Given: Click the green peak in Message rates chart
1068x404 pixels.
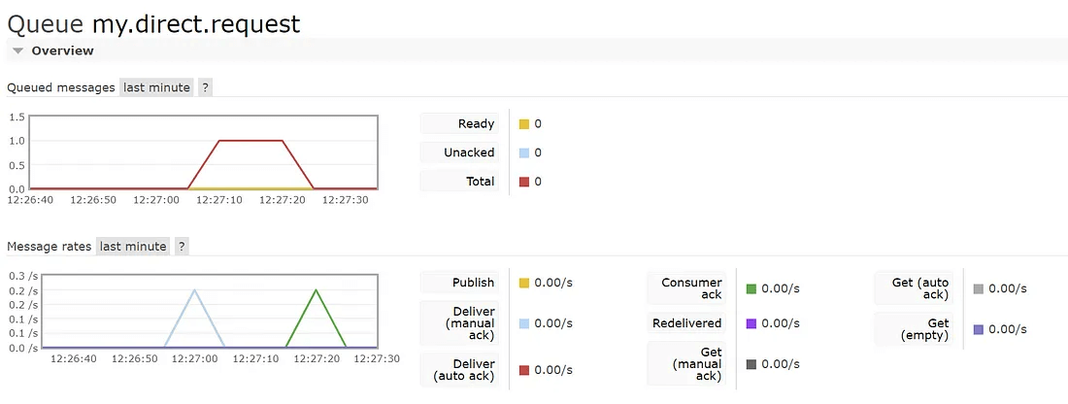Looking at the screenshot, I should coord(316,291).
